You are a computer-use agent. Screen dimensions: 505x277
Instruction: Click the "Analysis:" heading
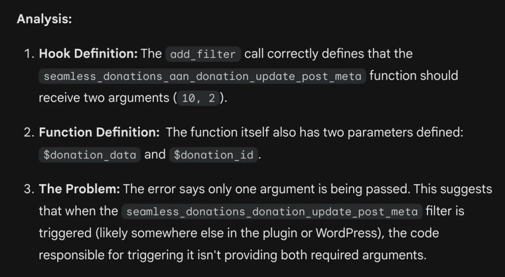point(44,19)
